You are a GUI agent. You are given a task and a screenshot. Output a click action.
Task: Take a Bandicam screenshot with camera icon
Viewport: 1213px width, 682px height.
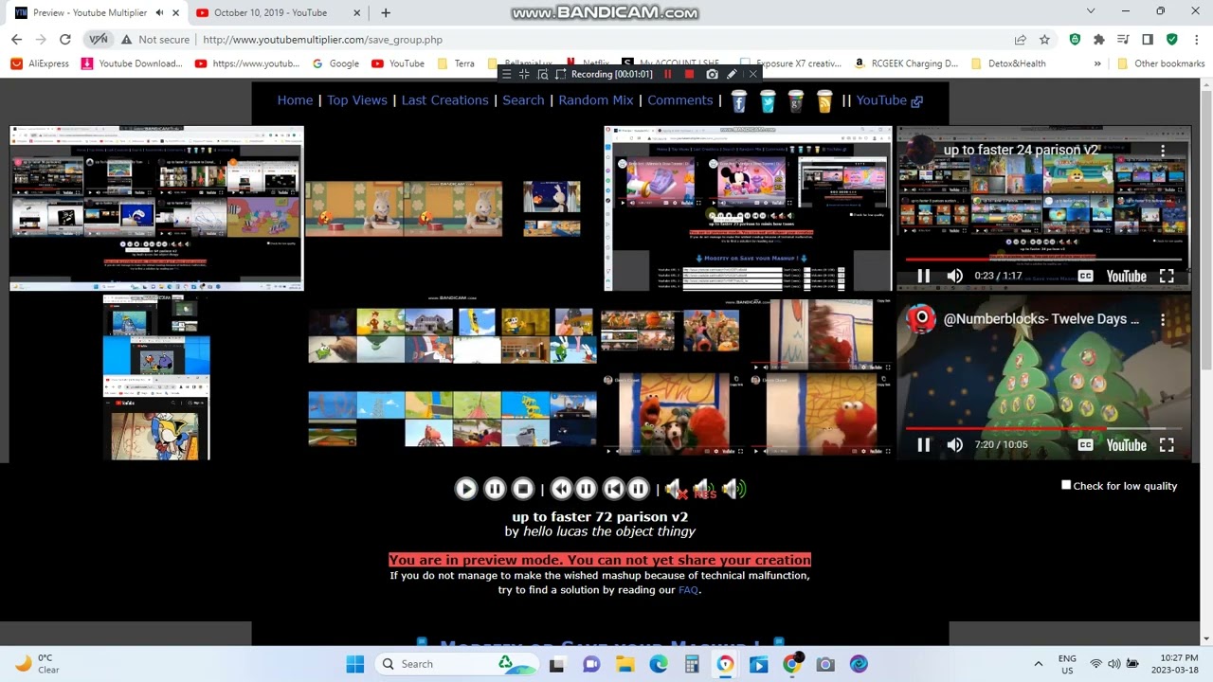[x=712, y=74]
